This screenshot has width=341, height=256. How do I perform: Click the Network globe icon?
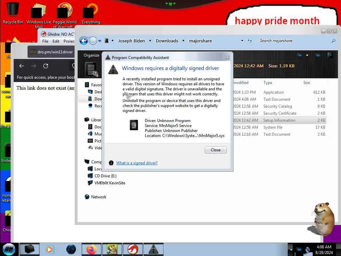[x=87, y=197]
